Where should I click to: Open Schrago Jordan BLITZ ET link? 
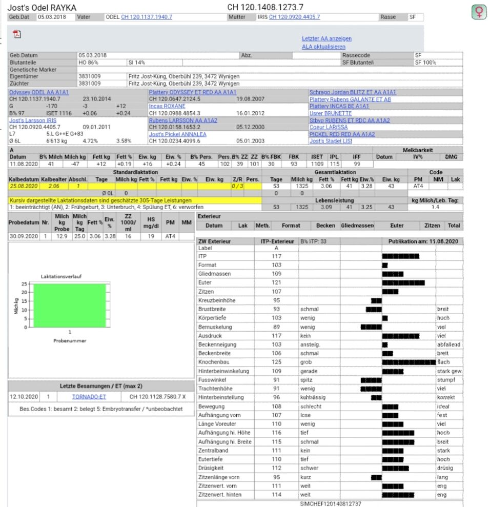[x=352, y=92]
